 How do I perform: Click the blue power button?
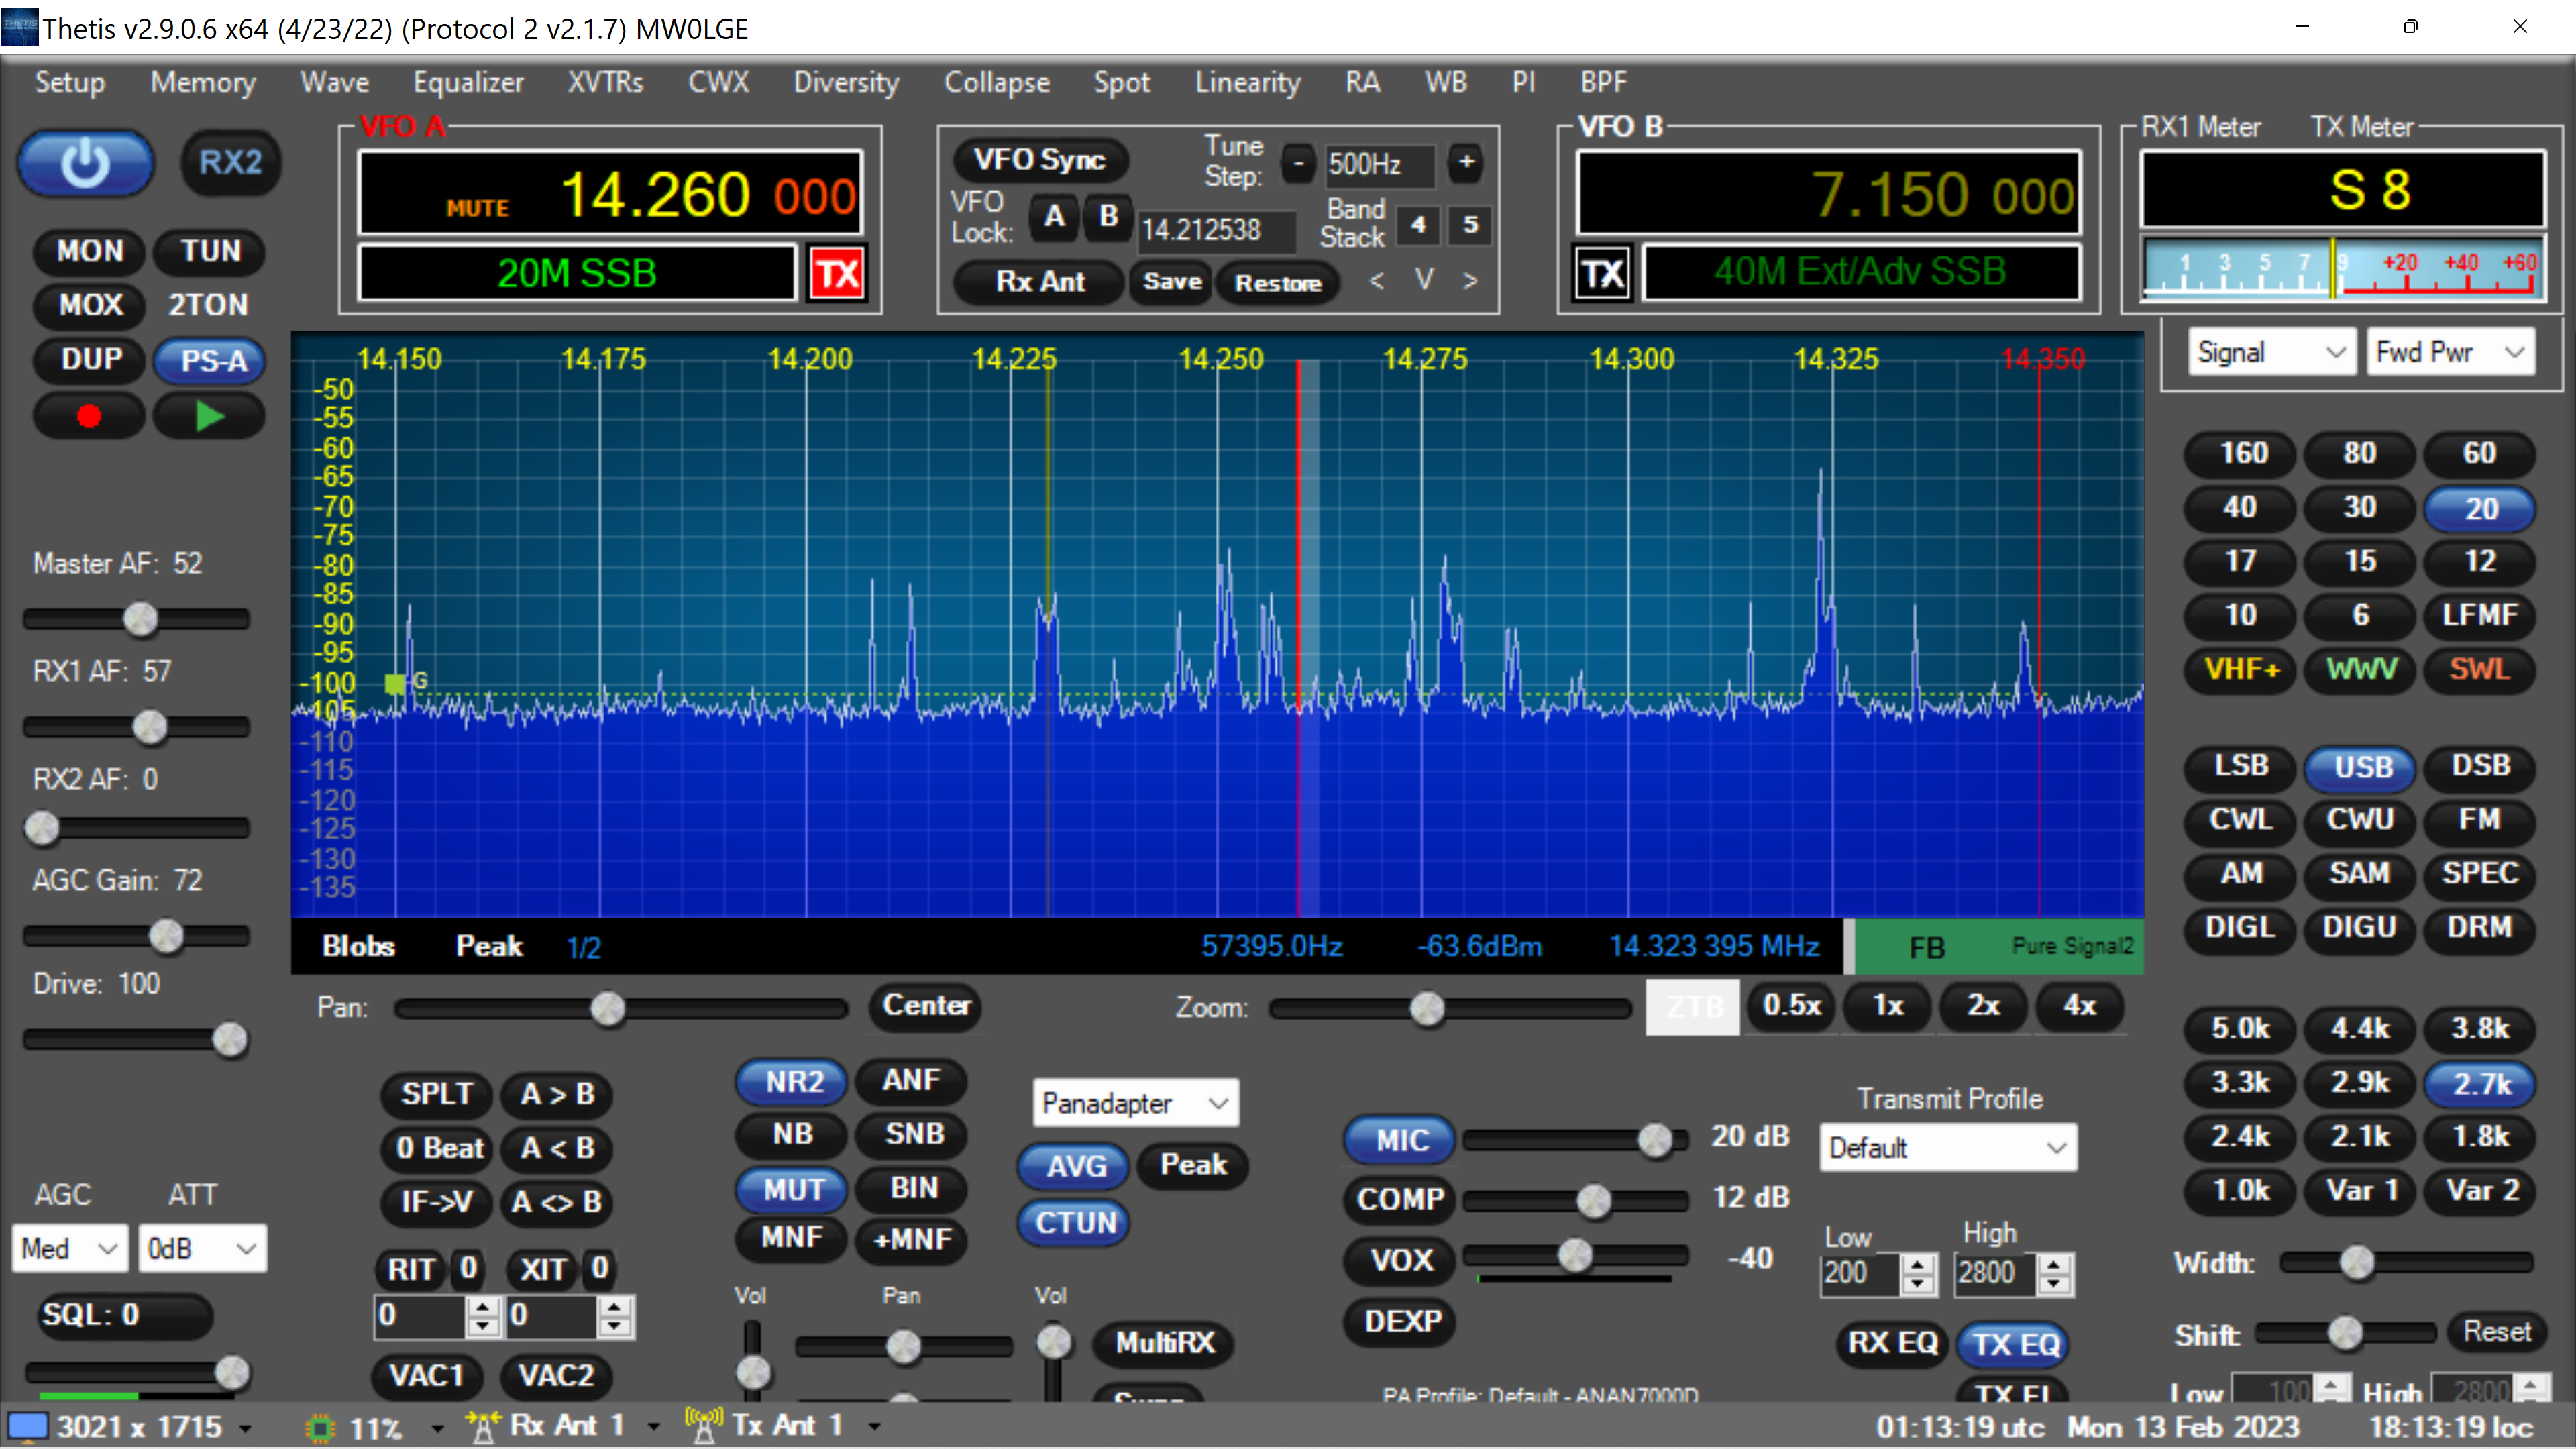point(86,162)
